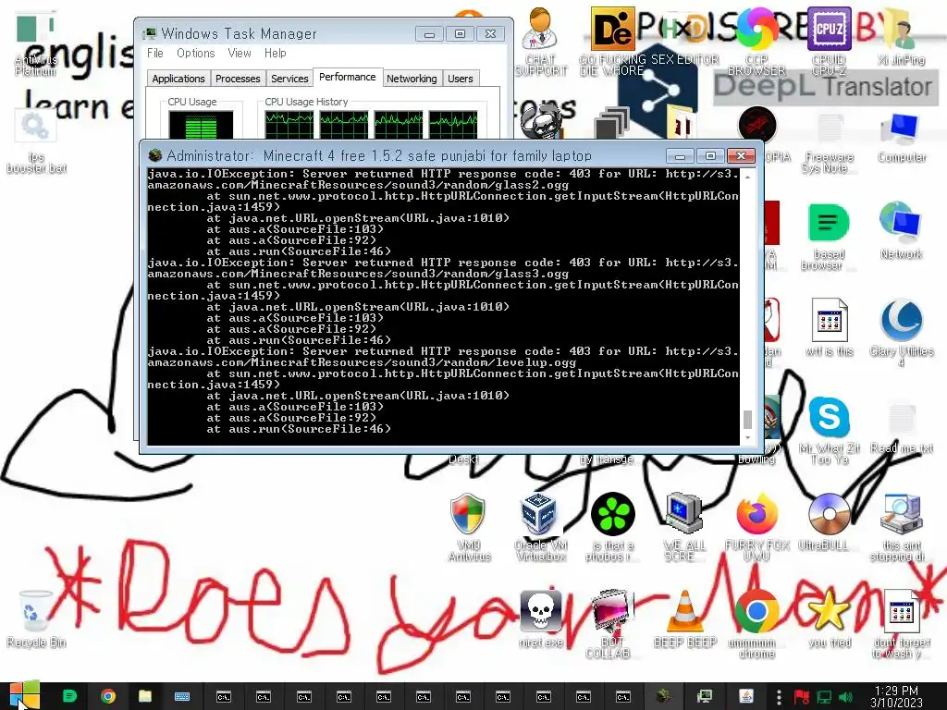Viewport: 947px width, 710px height.
Task: Switch to the Applications tab
Action: pos(178,79)
